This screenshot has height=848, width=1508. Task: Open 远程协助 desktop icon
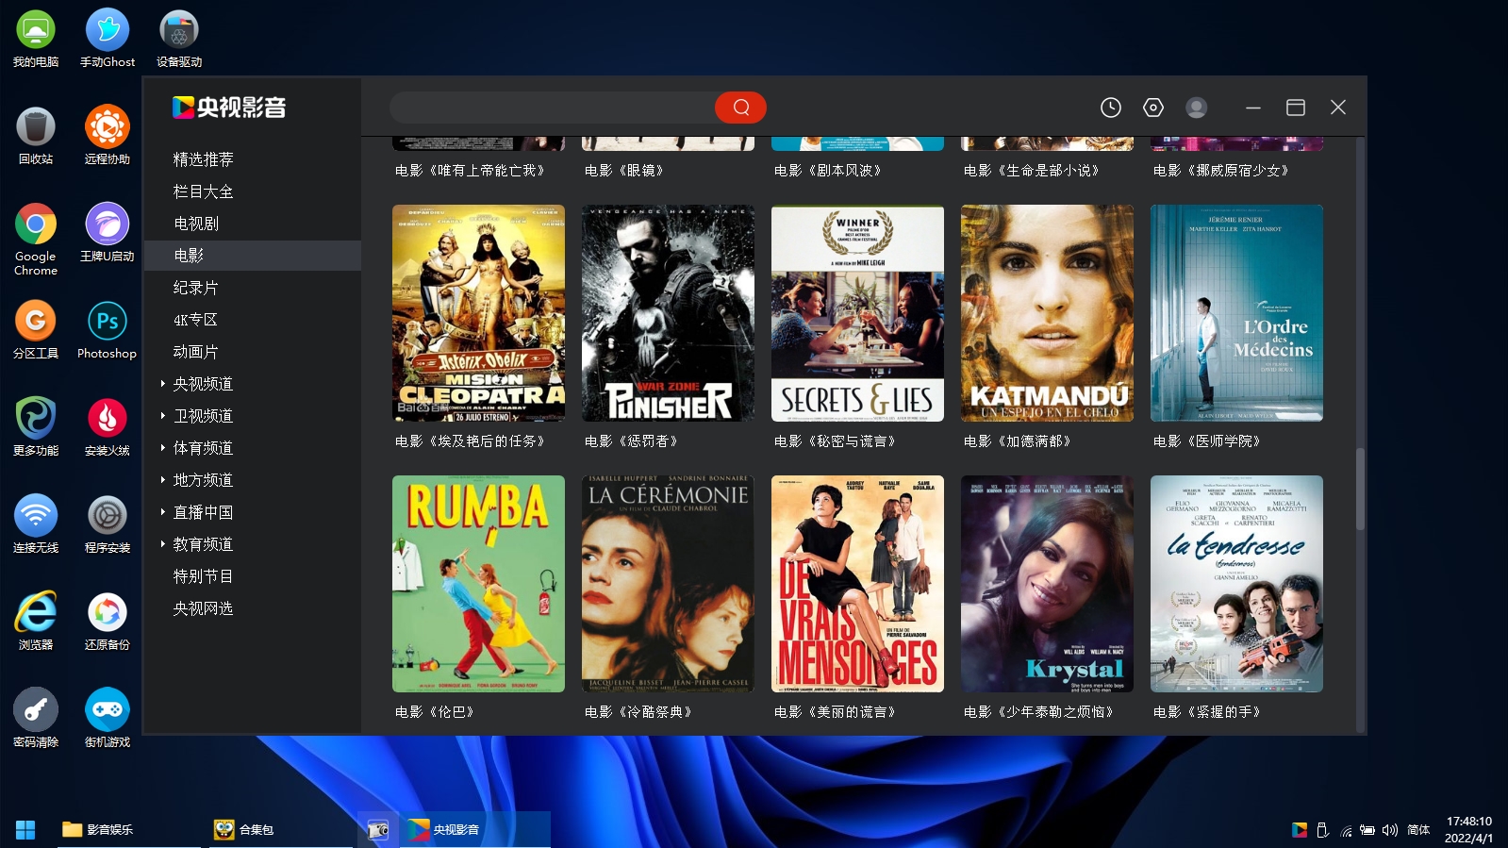coord(108,136)
